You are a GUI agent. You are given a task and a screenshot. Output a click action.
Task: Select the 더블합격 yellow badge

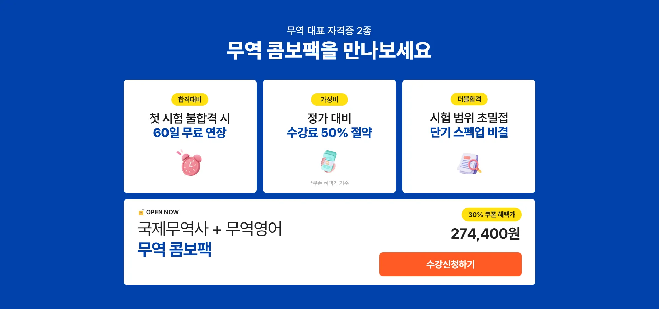(x=469, y=99)
